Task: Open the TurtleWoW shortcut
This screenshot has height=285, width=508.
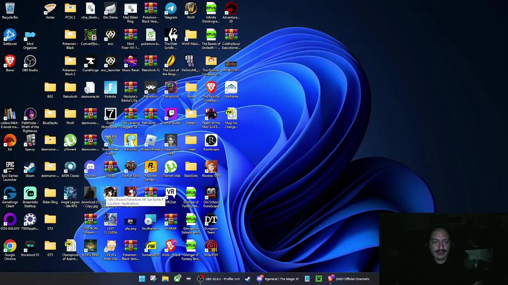Action: (x=171, y=90)
